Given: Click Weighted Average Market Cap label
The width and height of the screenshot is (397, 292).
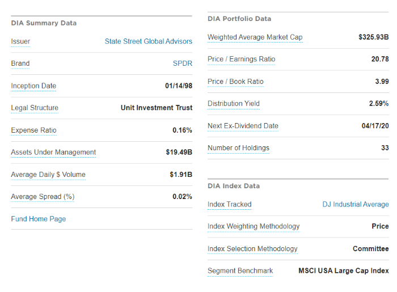Looking at the screenshot, I should point(255,37).
